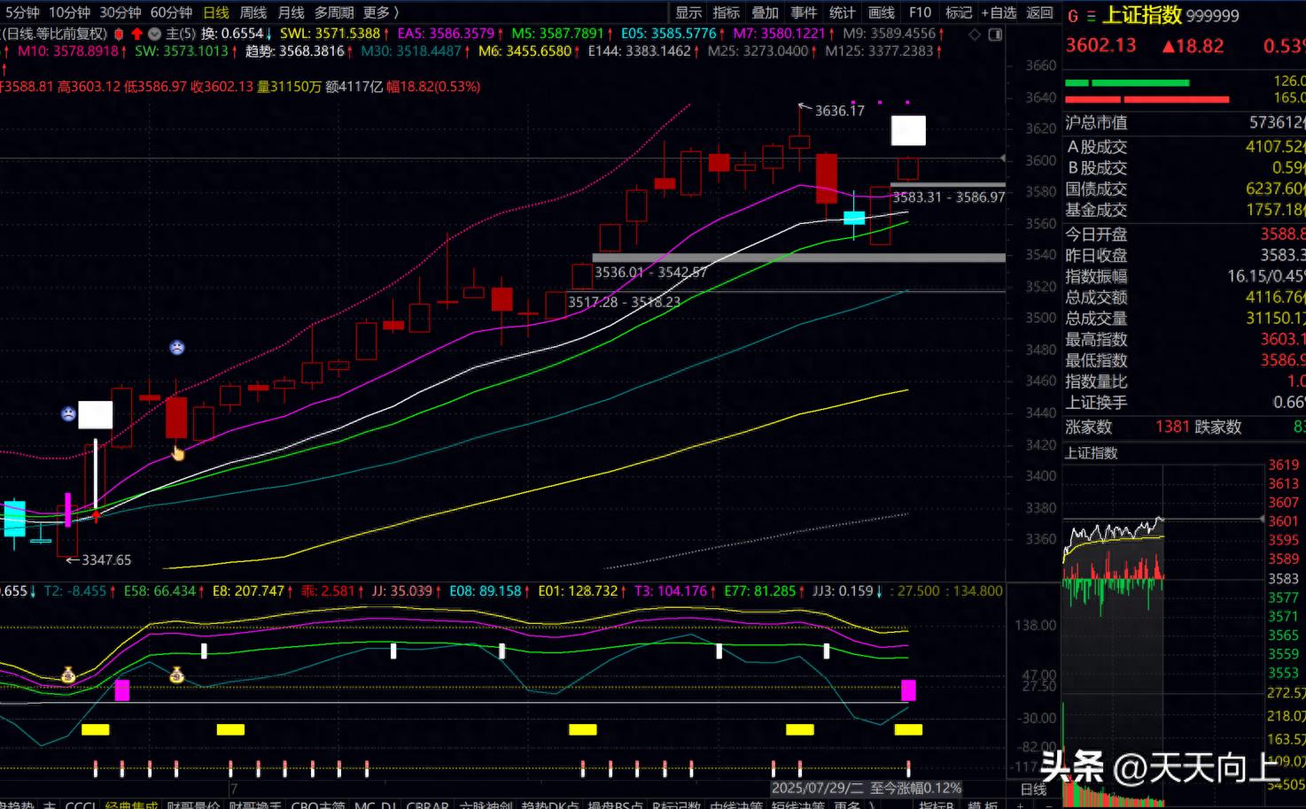
Task: Click the diamond icon atop chart
Action: click(x=975, y=35)
